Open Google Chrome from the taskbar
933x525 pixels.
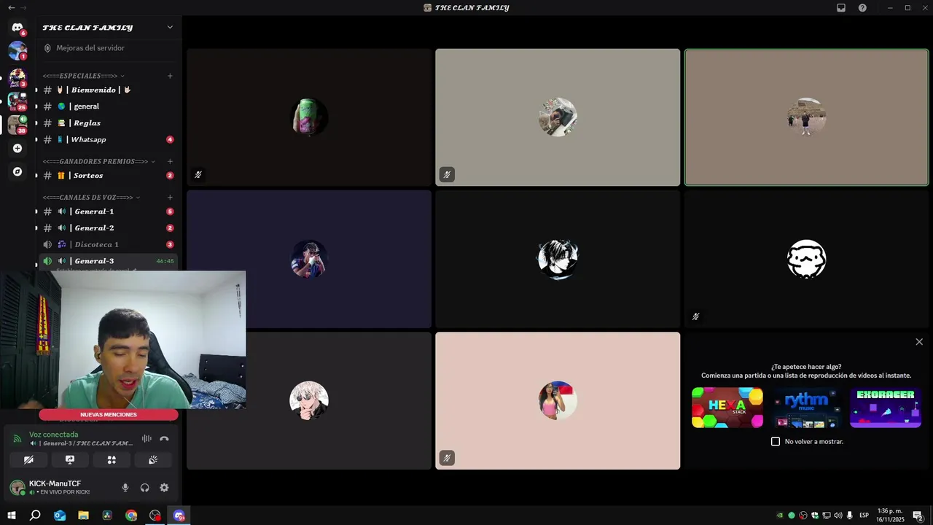[x=131, y=516]
